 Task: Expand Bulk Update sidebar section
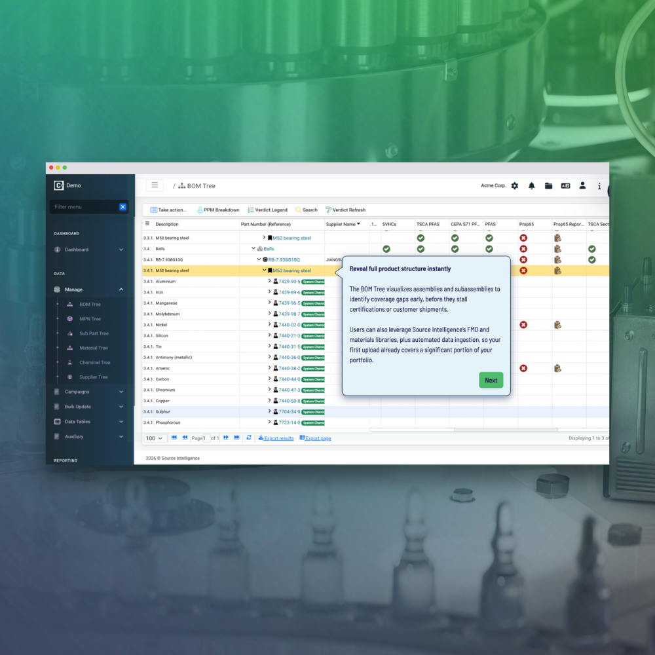(88, 407)
